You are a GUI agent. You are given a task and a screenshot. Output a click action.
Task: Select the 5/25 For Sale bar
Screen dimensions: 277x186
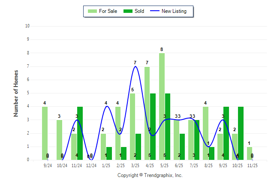pyautogui.click(x=162, y=106)
